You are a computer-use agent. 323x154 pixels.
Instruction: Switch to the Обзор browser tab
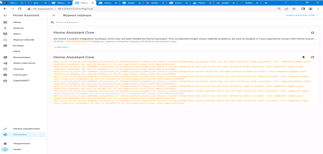click(x=60, y=3)
